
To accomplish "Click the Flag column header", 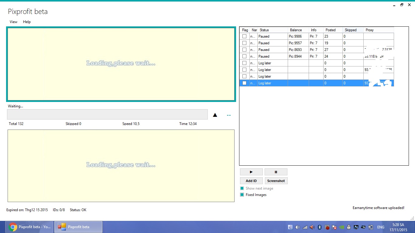I will [x=245, y=30].
